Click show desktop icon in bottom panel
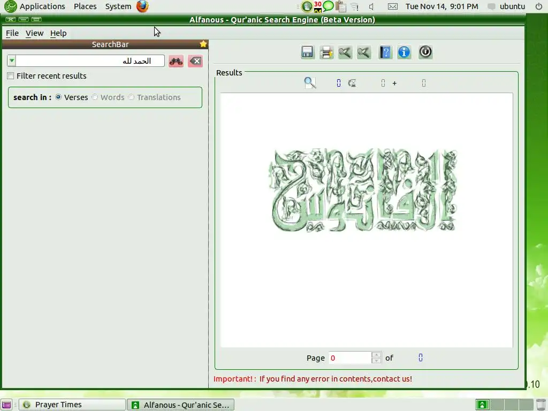This screenshot has width=548, height=411. 6,405
